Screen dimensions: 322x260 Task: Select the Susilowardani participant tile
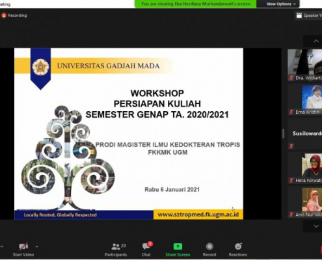point(305,134)
